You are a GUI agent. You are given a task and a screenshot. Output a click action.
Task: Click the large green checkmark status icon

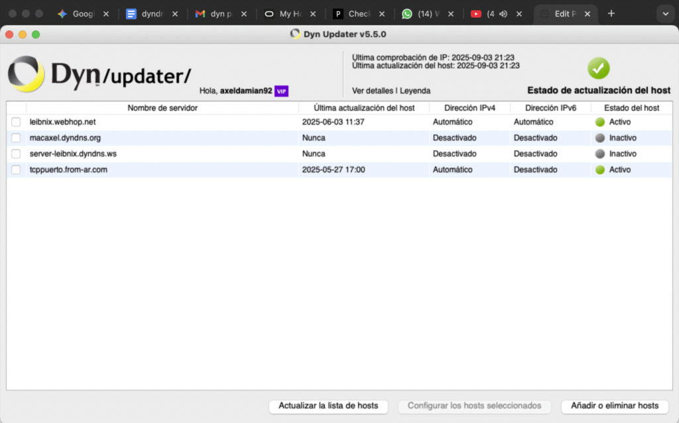point(599,68)
